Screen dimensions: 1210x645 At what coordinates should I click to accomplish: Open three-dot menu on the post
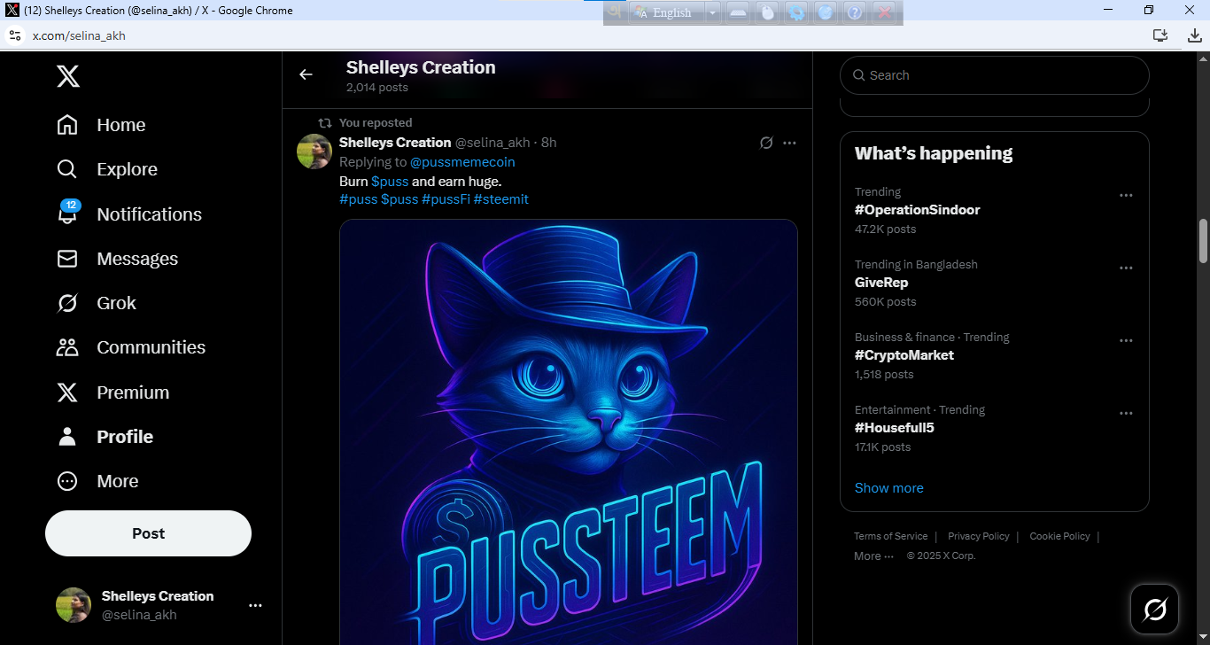[x=789, y=143]
